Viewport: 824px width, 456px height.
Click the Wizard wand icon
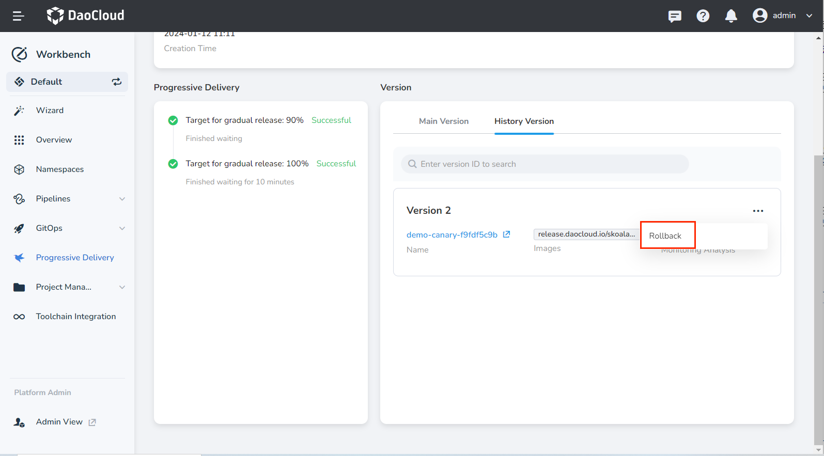(19, 111)
